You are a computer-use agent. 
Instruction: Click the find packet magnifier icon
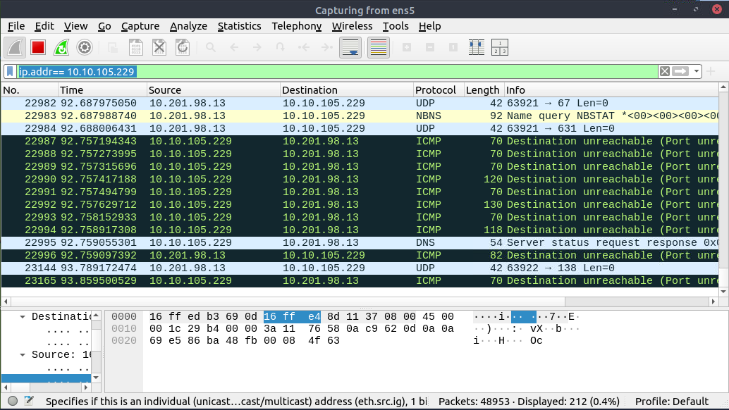click(x=211, y=47)
